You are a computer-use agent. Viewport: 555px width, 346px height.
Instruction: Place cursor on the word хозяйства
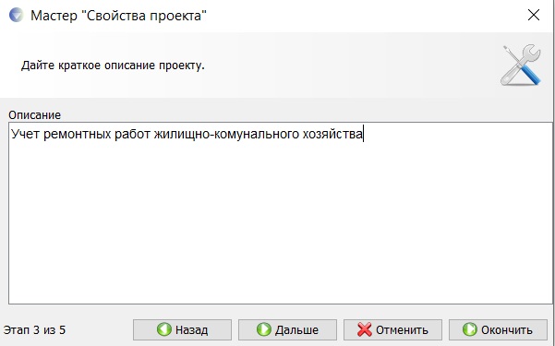click(332, 135)
